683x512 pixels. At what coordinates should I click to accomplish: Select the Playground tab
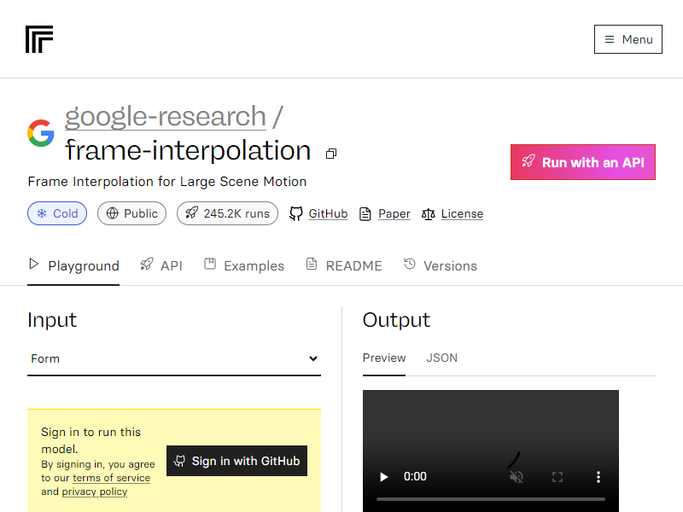click(x=73, y=265)
